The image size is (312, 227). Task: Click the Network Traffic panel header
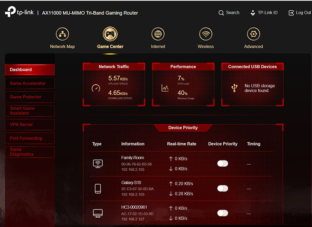(114, 67)
